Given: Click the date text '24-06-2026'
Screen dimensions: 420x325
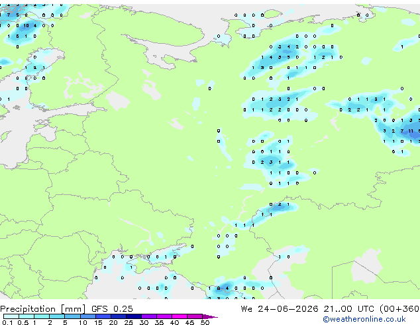Looking at the screenshot, I should coord(288,309).
